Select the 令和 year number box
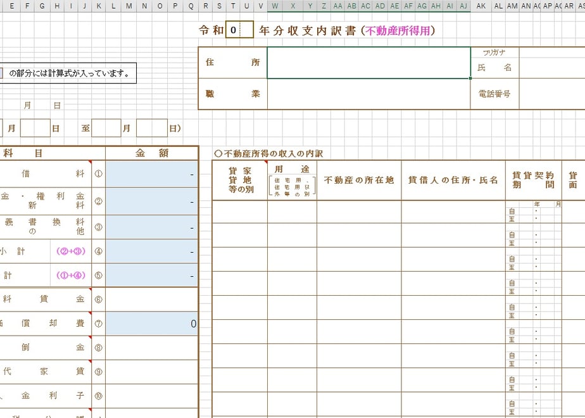This screenshot has height=418, width=585. tap(239, 30)
